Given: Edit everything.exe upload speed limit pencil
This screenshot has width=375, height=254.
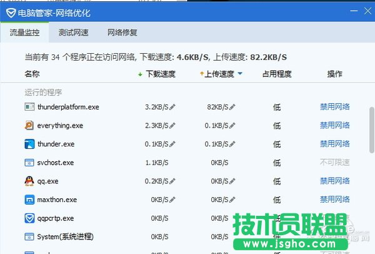Looking at the screenshot, I should 232,126.
